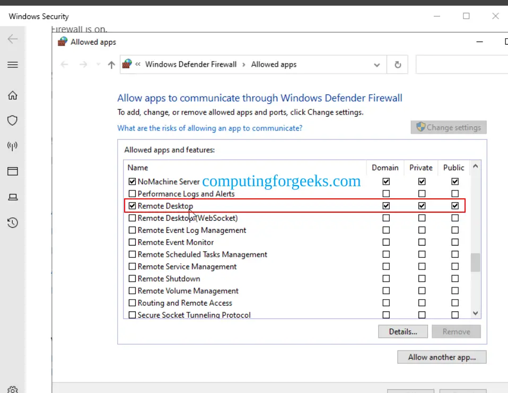Image resolution: width=508 pixels, height=393 pixels.
Task: Click the allowed apps list scrollbar thumb
Action: pyautogui.click(x=475, y=263)
